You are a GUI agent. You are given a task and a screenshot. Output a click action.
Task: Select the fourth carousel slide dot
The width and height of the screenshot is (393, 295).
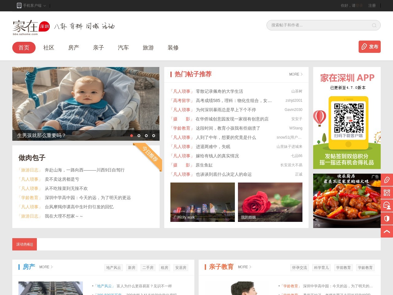coord(154,136)
